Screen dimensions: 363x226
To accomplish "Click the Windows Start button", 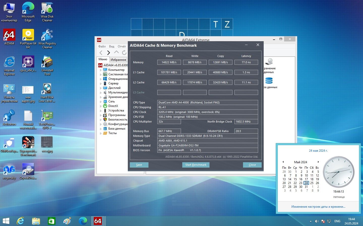I will point(6,221).
